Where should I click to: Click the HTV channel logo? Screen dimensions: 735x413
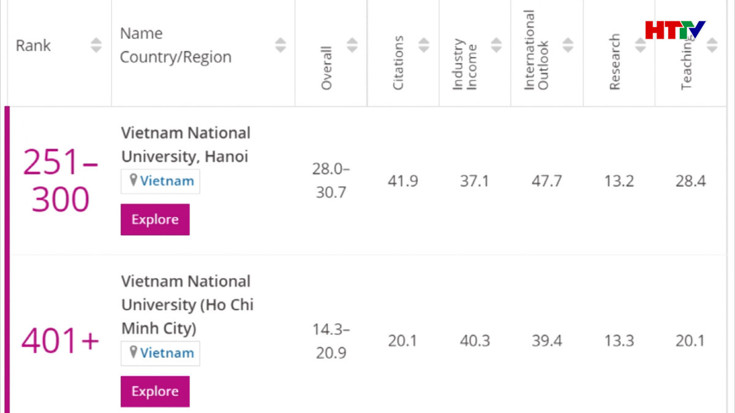click(675, 29)
